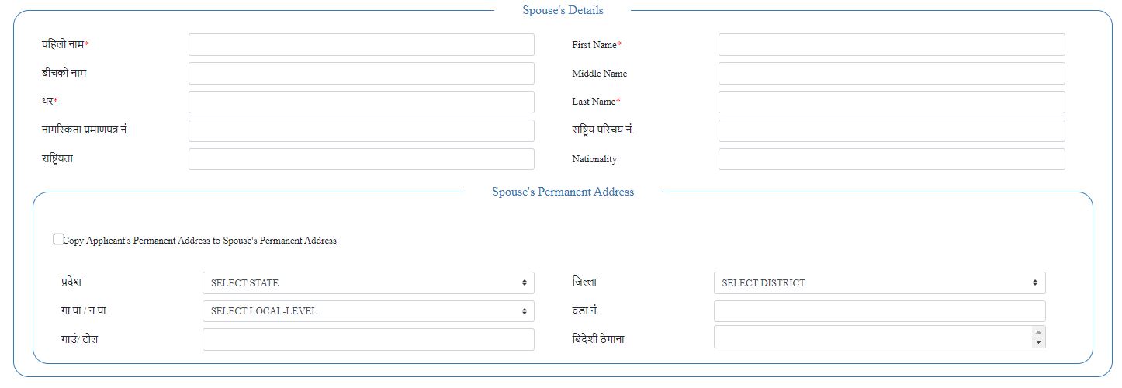Open the SELECT LOCAL-LEVEL dropdown
The width and height of the screenshot is (1122, 388).
pos(368,311)
